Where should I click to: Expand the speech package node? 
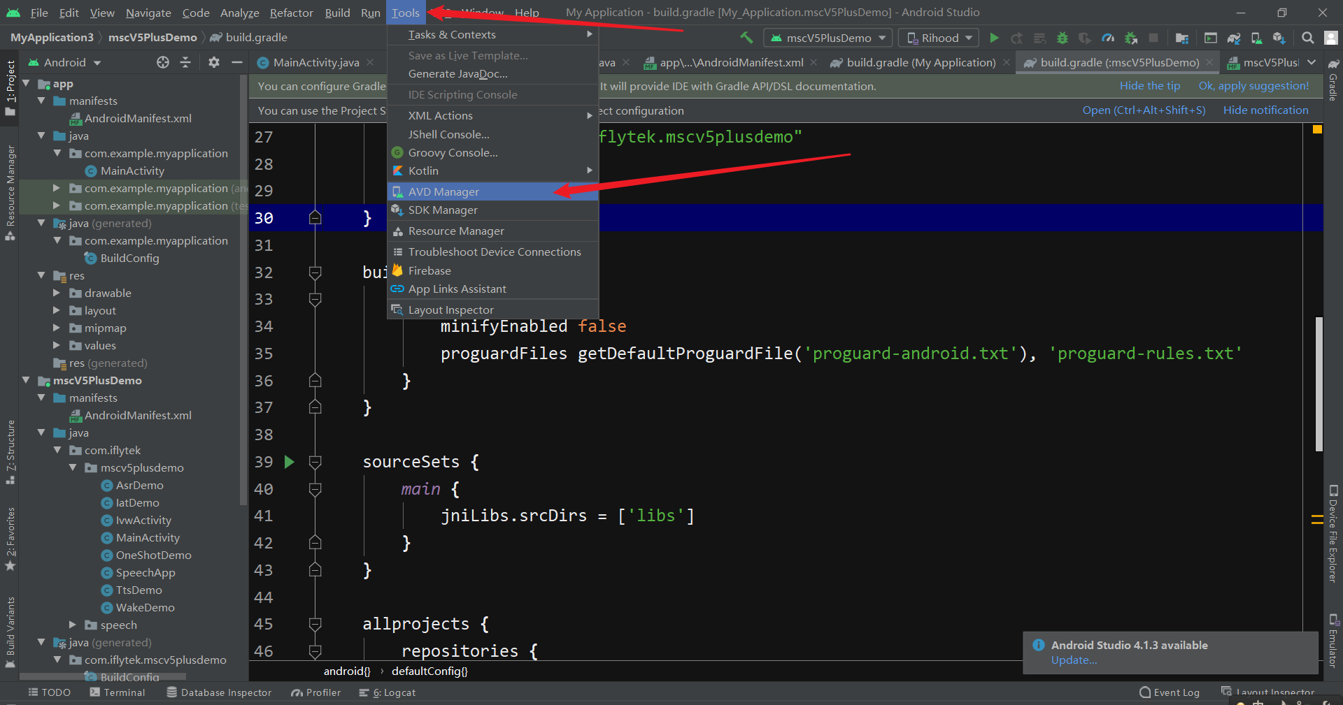[72, 625]
